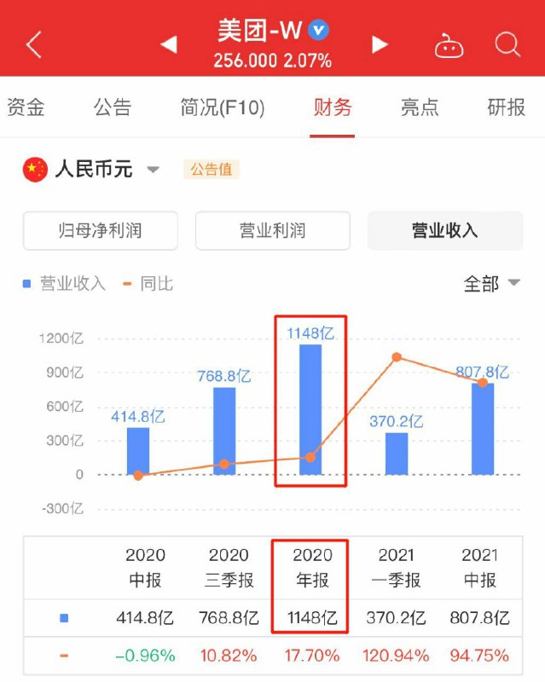Tap the orange point above 370.2亿 bar

[397, 357]
